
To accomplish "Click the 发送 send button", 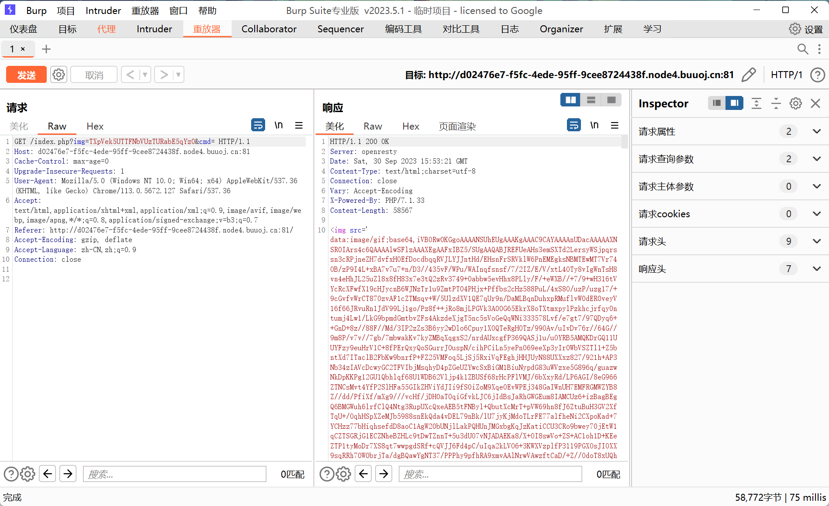I will coord(26,75).
